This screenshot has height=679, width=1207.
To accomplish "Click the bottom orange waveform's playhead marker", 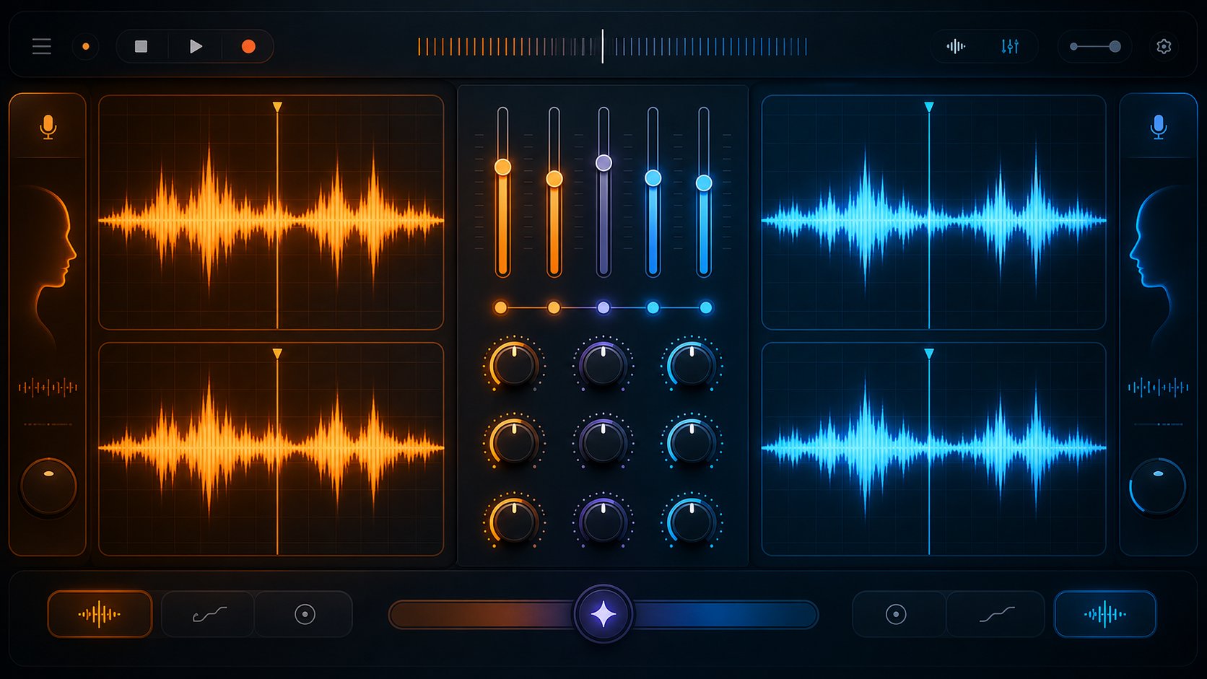I will (277, 354).
